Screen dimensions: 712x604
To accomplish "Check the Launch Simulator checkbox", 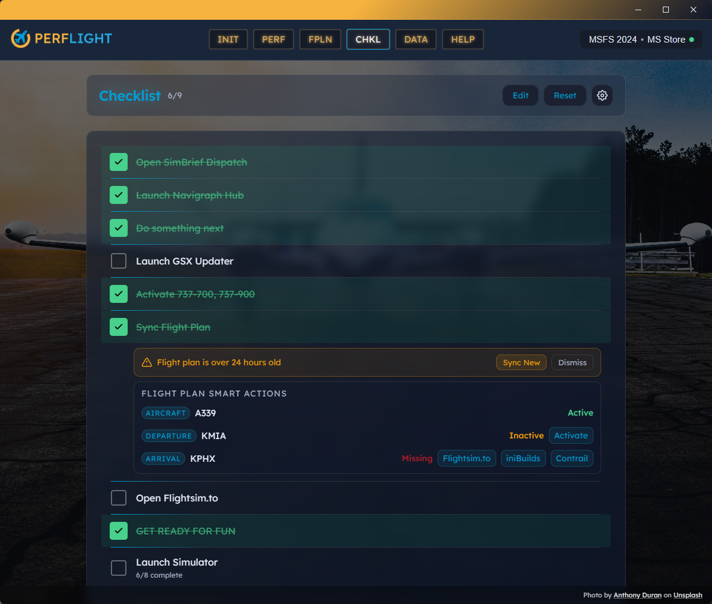I will (x=118, y=567).
